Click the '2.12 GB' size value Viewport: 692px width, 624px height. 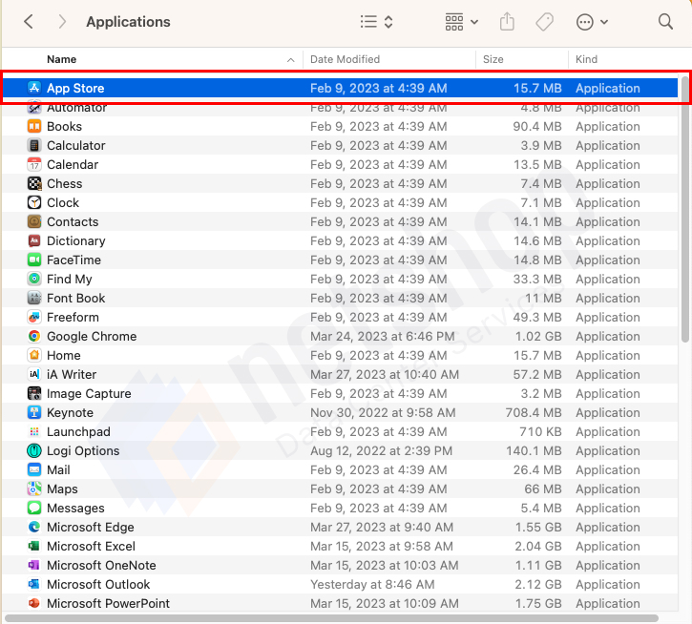click(x=538, y=584)
